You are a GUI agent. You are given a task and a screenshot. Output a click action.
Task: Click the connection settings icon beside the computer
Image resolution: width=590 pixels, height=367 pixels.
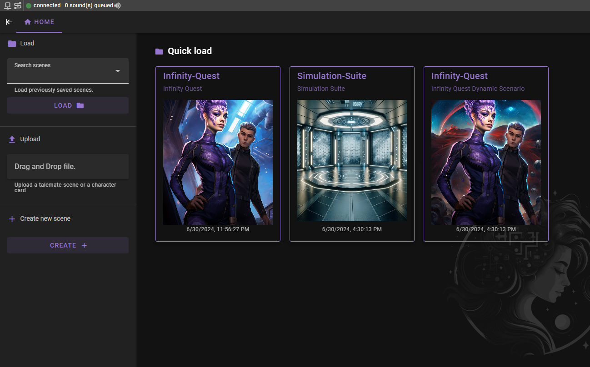[x=18, y=5]
